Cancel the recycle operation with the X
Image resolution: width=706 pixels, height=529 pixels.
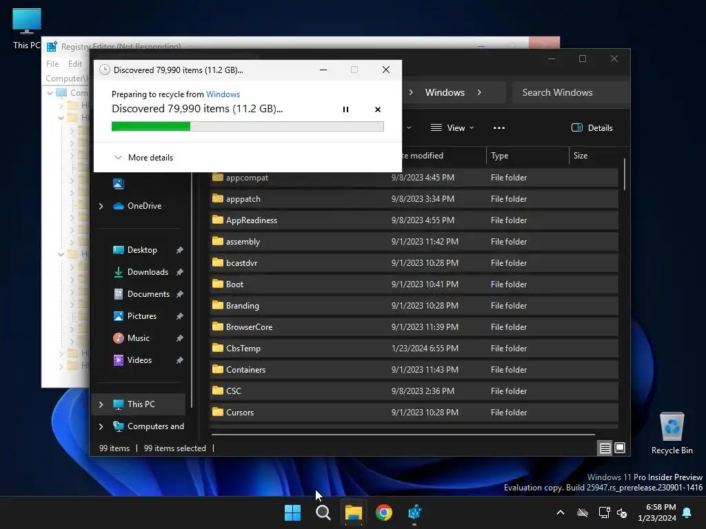pos(377,110)
